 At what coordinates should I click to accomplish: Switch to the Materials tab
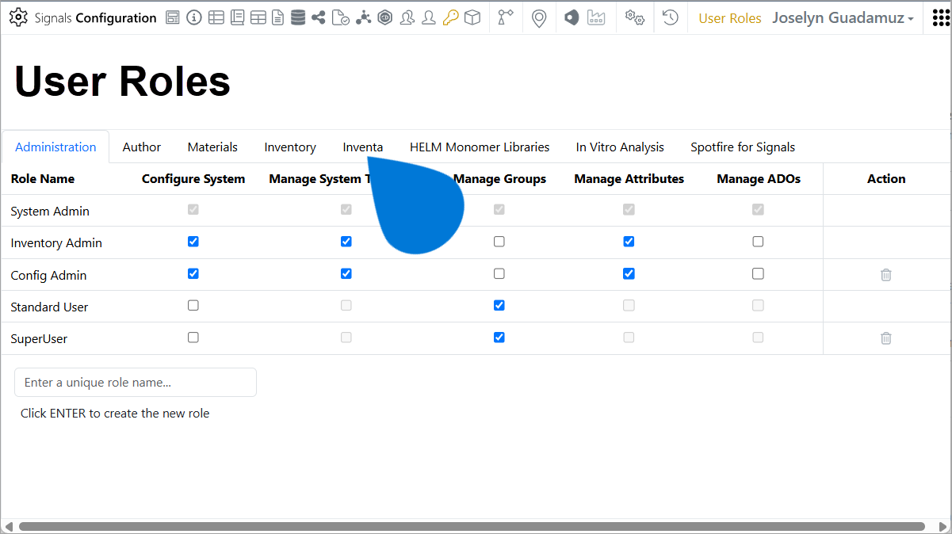click(x=212, y=147)
